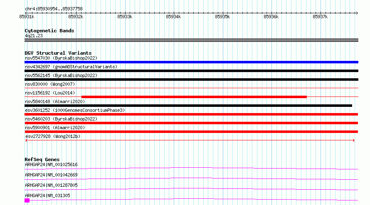Click the thick red nsv1156192 Lou2014 bar
370x205 pixels.
[194, 97]
